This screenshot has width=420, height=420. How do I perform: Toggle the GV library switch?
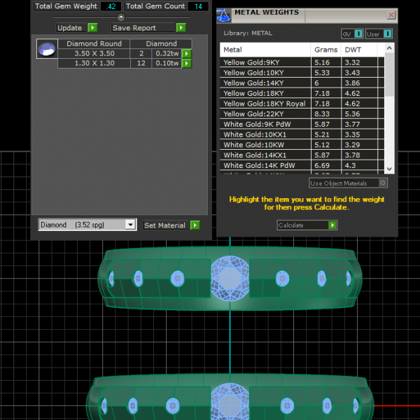[x=358, y=34]
